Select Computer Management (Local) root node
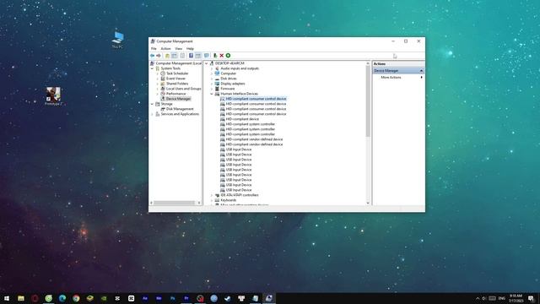 178,63
